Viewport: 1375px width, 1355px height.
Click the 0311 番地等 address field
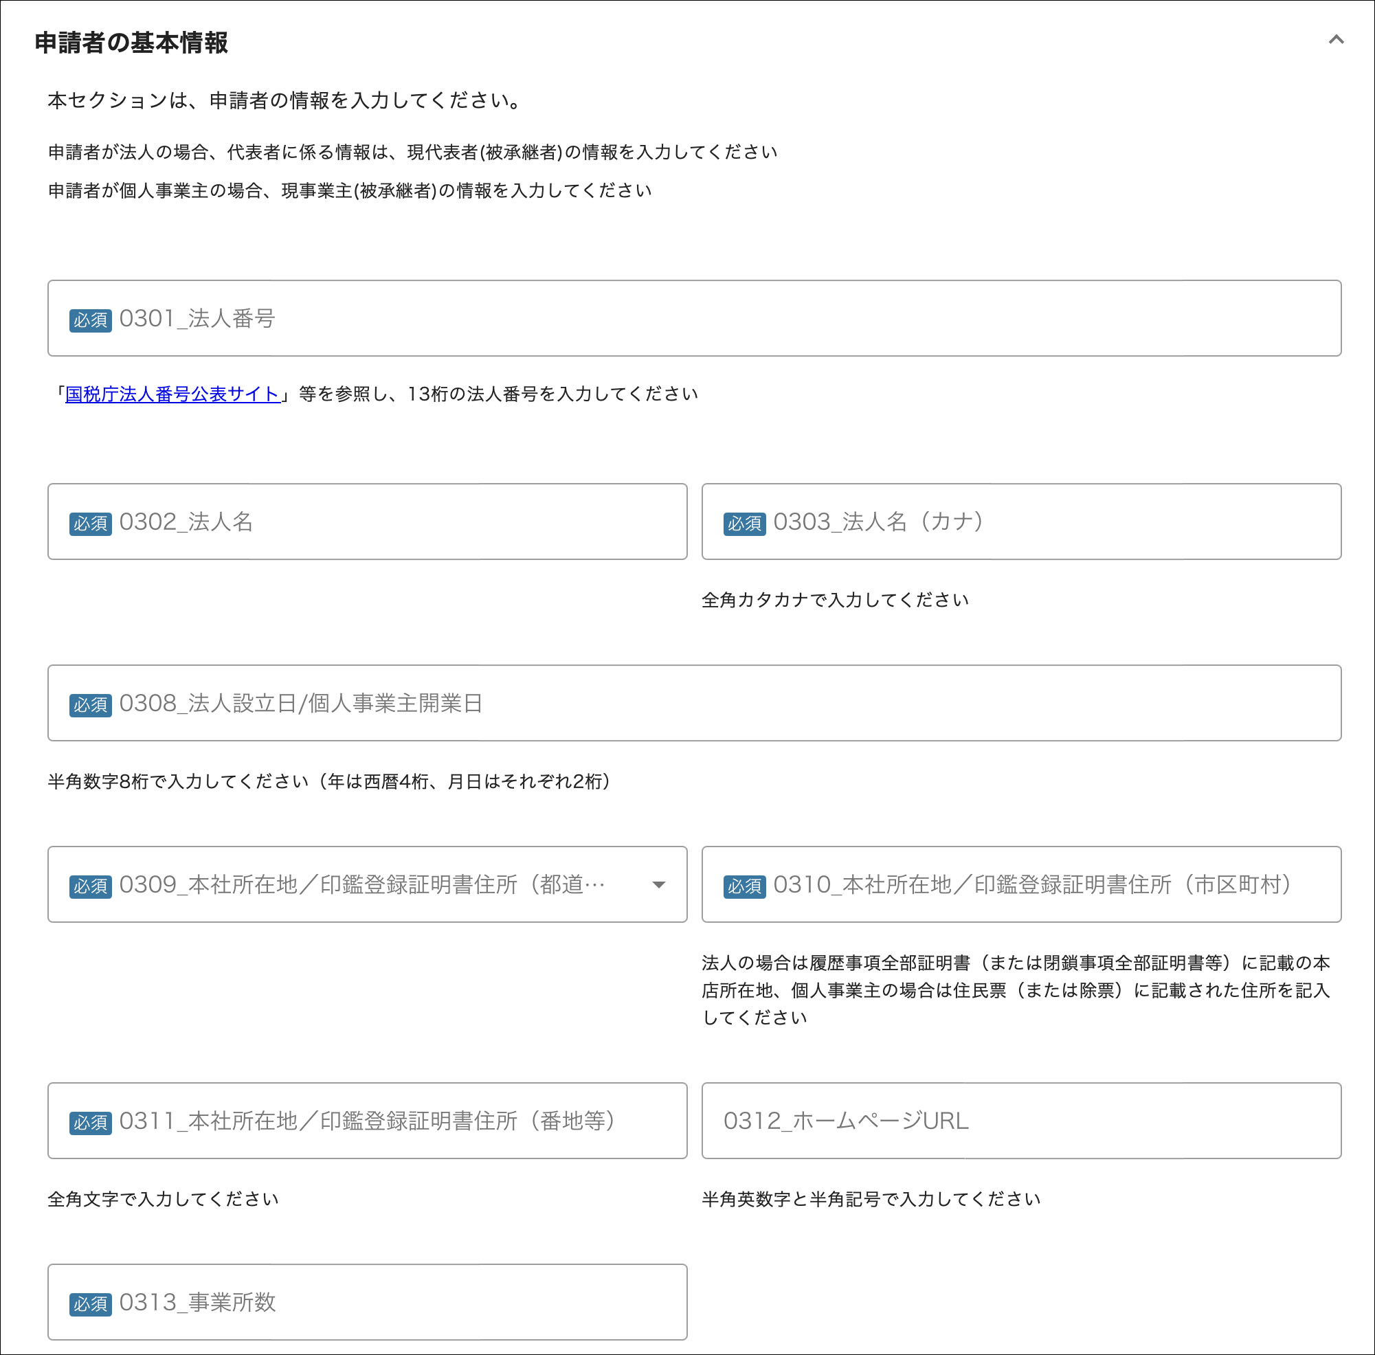pyautogui.click(x=367, y=1121)
